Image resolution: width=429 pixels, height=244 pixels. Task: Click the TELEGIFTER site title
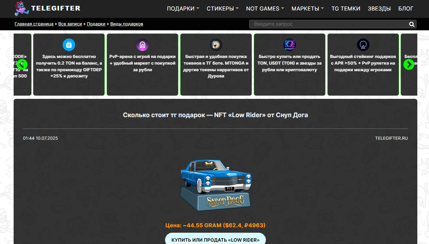pyautogui.click(x=56, y=8)
